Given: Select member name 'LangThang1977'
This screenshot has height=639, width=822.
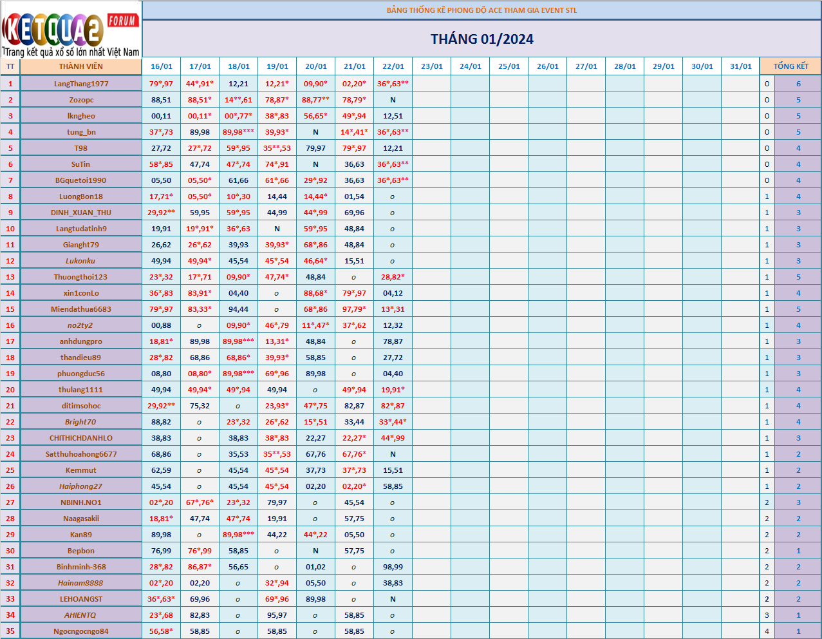Looking at the screenshot, I should click(81, 84).
